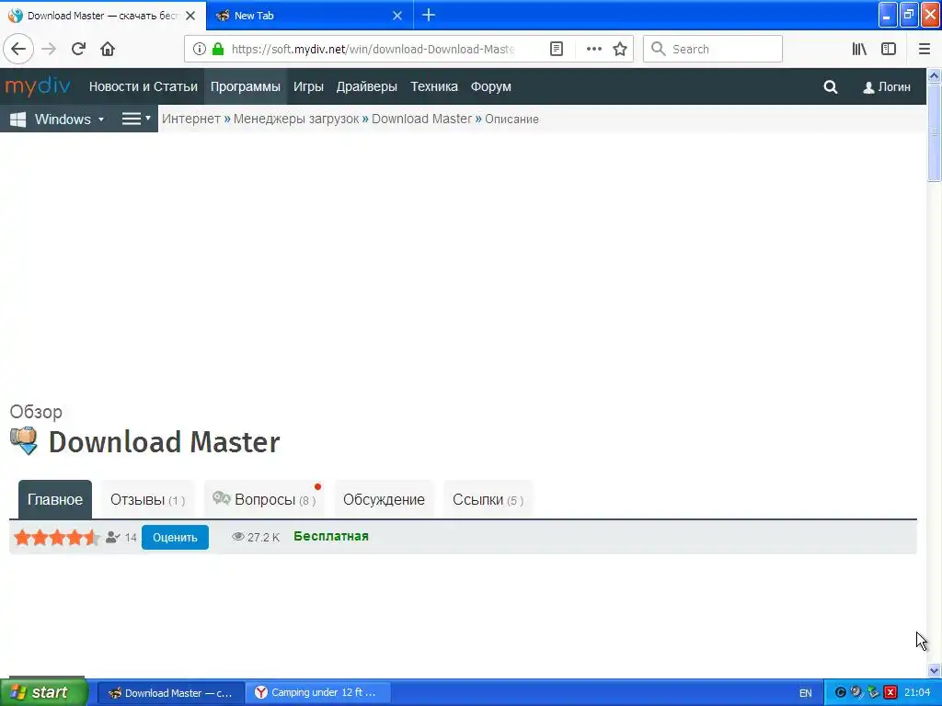
Task: Click the voters count icon showing 14
Action: tap(113, 537)
